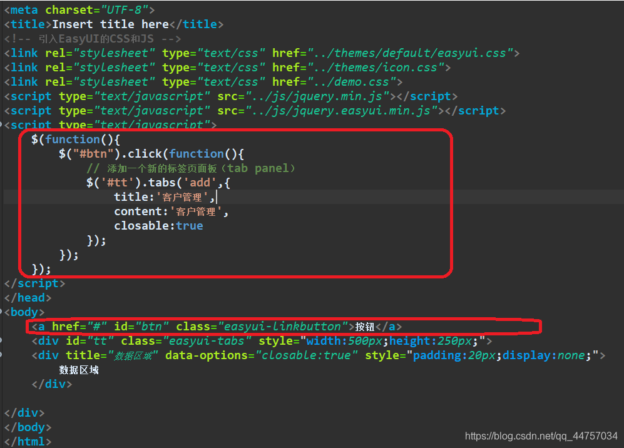The height and width of the screenshot is (448, 624).
Task: Click the comment '引入EasyUI的CSS和JS'
Action: click(96, 39)
